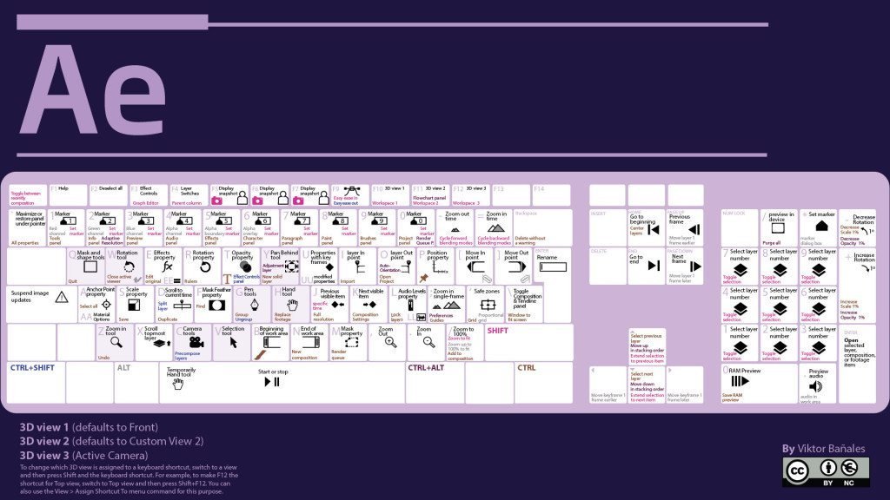Click the F9 Easy ease icon
This screenshot has width=890, height=500.
[x=352, y=191]
